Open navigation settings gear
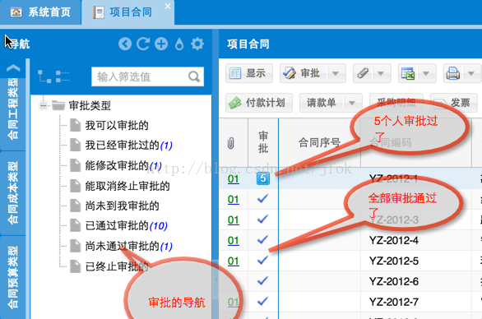Screen dimensions: 482x319 tap(197, 44)
